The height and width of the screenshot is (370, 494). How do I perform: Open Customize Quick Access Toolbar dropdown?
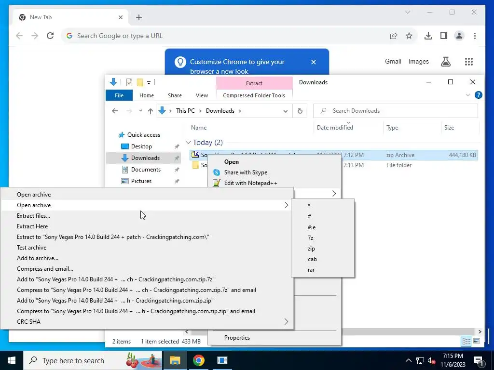149,83
